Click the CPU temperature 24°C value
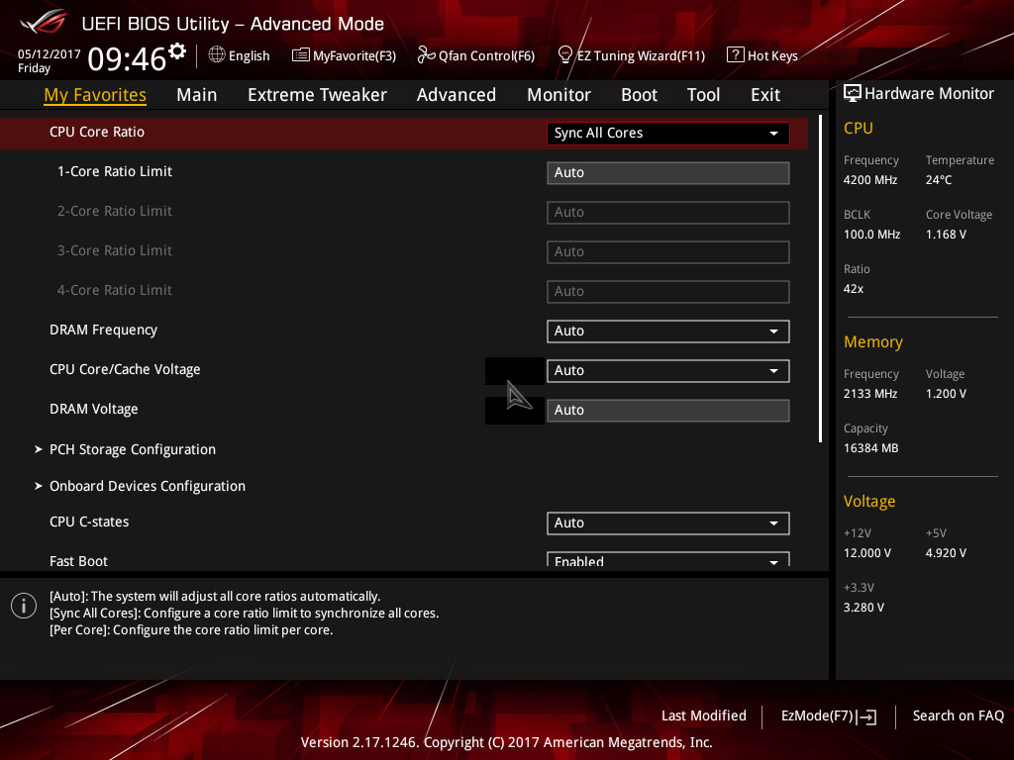This screenshot has width=1014, height=760. 939,180
